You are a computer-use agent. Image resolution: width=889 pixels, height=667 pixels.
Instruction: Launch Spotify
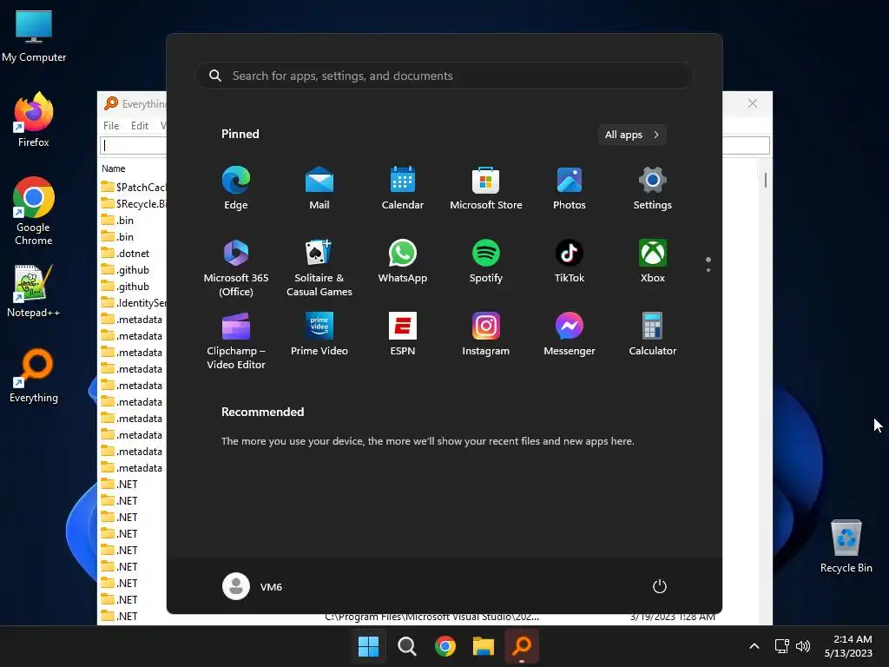[x=486, y=261]
